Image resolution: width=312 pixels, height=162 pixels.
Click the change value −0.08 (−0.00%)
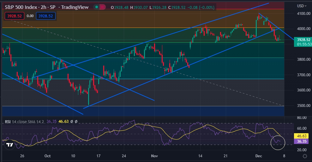tap(201, 8)
